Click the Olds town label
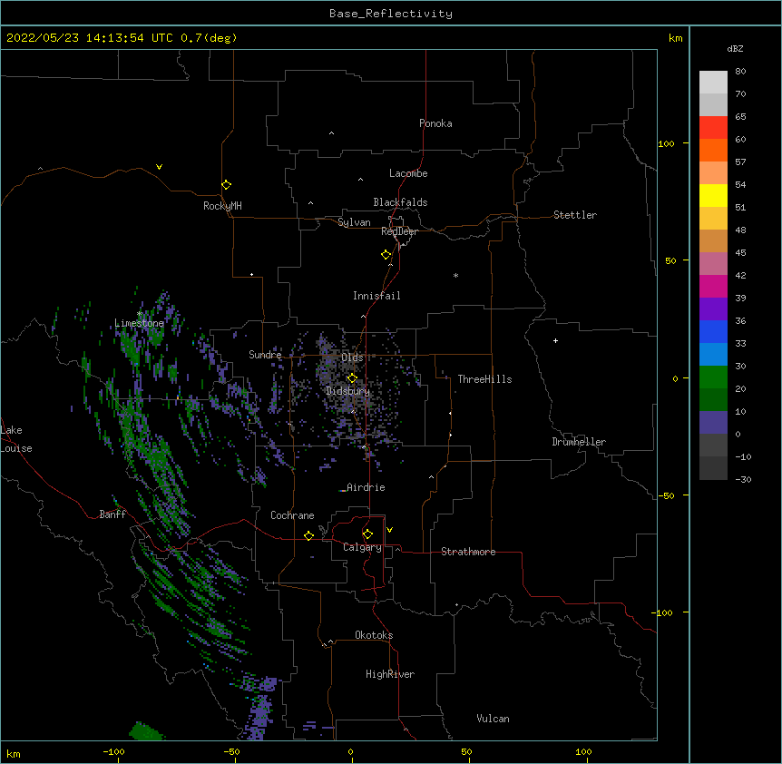782x764 pixels. tap(352, 358)
